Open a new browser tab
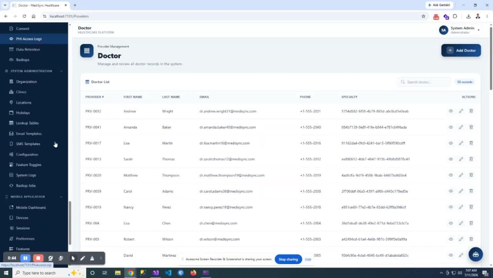Viewport: 493px width, 278px height. [75, 5]
